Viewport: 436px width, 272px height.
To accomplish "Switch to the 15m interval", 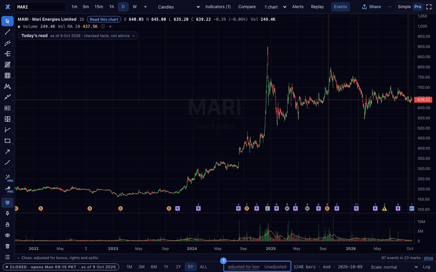I will (x=99, y=7).
